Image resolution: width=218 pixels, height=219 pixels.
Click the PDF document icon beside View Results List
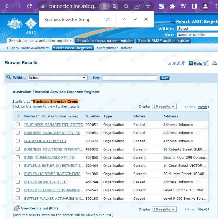pyautogui.click(x=17, y=208)
